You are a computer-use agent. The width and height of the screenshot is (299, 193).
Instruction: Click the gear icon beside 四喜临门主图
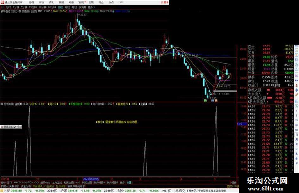click(20, 11)
